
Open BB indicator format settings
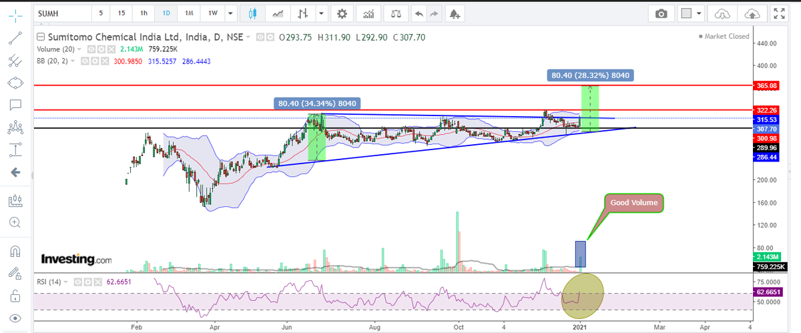(x=94, y=61)
